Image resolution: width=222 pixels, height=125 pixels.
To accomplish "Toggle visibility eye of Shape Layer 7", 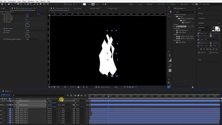I will (x=1, y=111).
